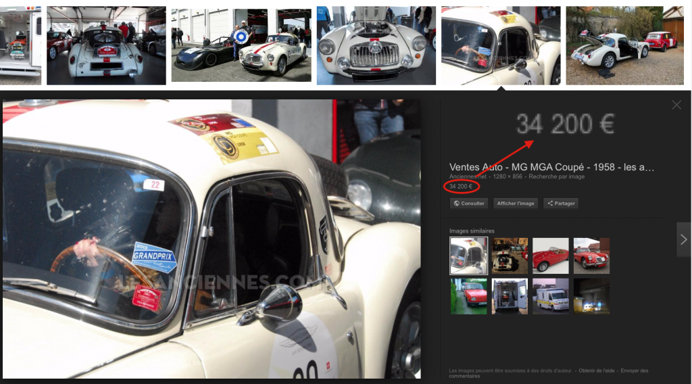
Task: Open the Ventes Auto MG MGA Coupé title link
Action: click(x=551, y=167)
